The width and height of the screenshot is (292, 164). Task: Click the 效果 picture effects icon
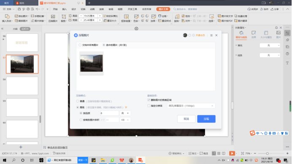[x=154, y=16]
